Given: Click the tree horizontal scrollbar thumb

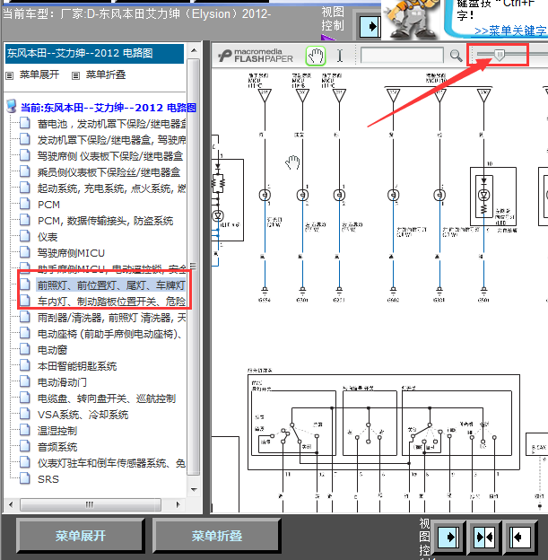Looking at the screenshot, I should (91, 504).
